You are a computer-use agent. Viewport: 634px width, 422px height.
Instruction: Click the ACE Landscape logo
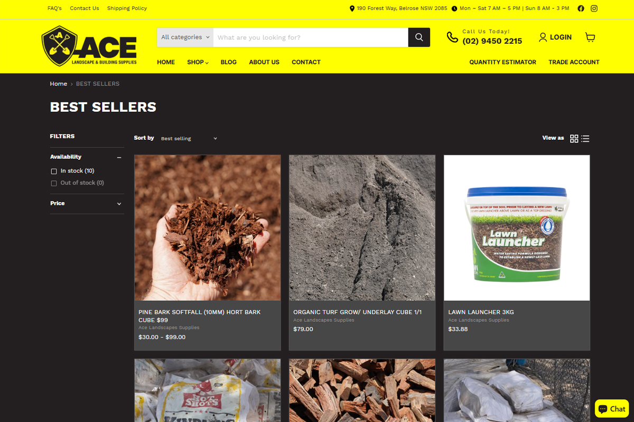89,46
